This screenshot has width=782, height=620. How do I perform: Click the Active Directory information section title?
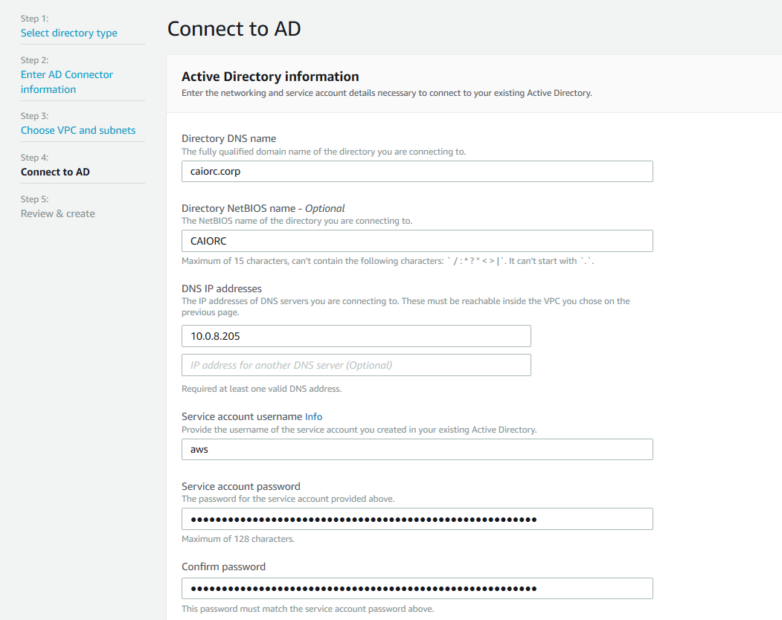[x=270, y=77]
